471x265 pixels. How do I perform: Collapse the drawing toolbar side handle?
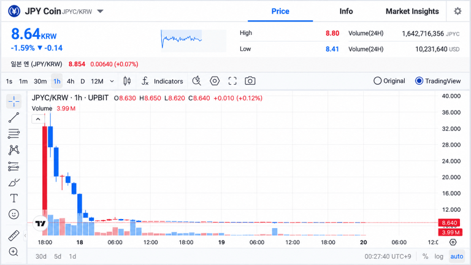(x=25, y=236)
